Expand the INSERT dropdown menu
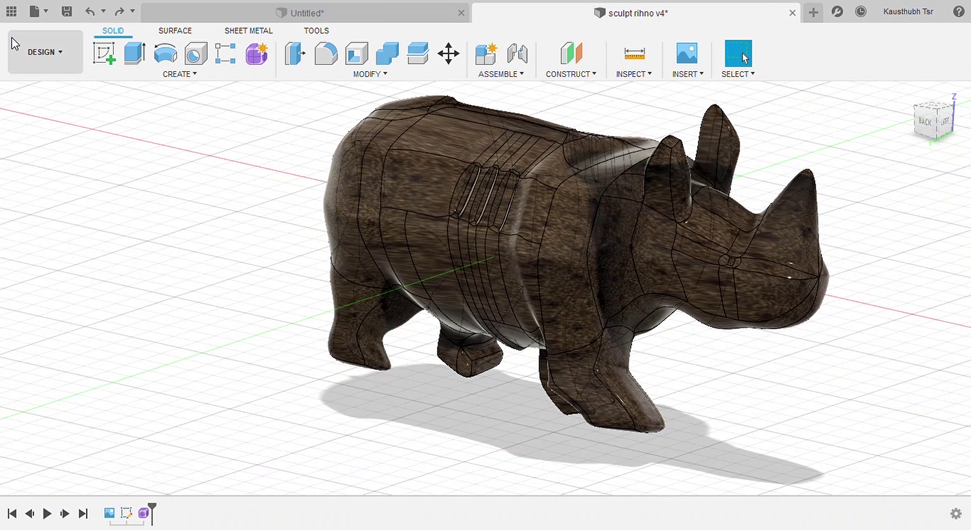This screenshot has width=971, height=530. point(688,74)
